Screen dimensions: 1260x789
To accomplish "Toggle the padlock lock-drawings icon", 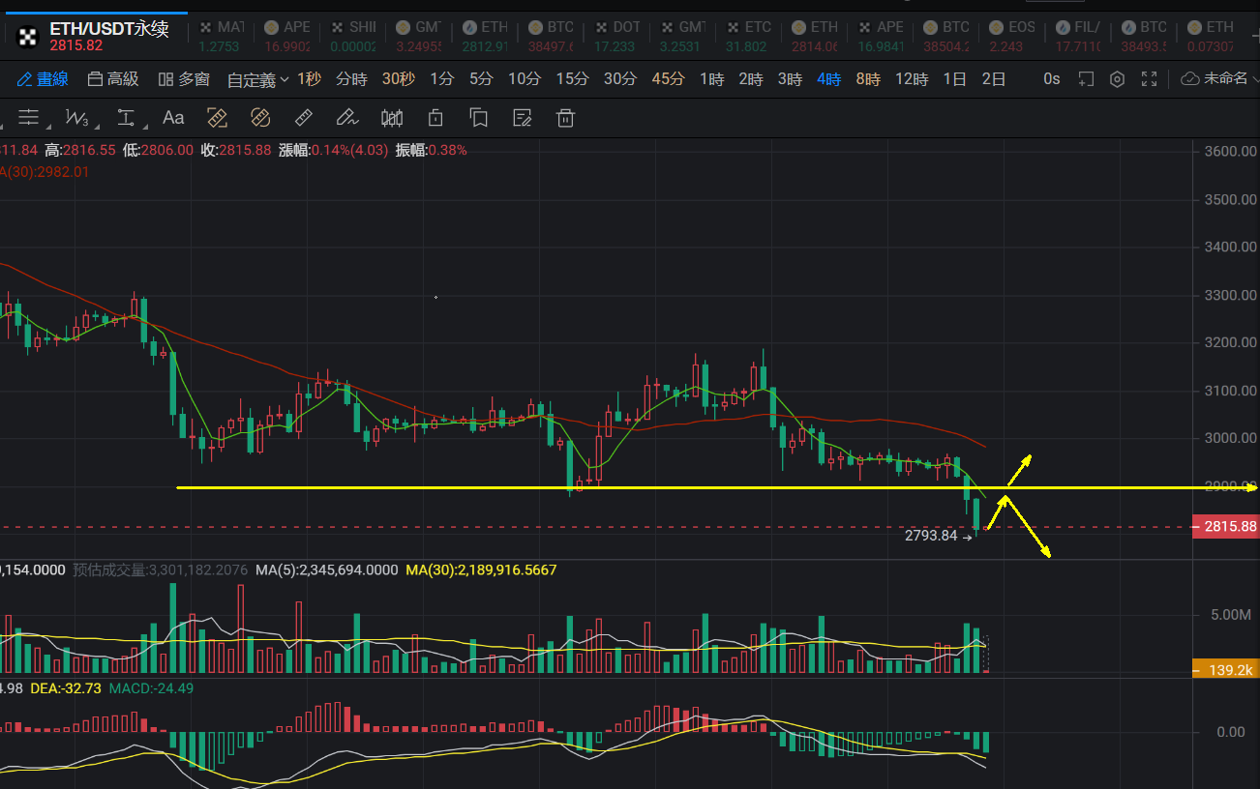I will (435, 118).
